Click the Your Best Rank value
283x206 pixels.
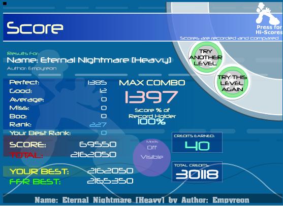(x=104, y=133)
